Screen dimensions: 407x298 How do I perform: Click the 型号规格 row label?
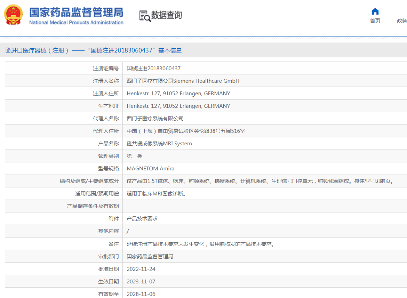pos(108,169)
